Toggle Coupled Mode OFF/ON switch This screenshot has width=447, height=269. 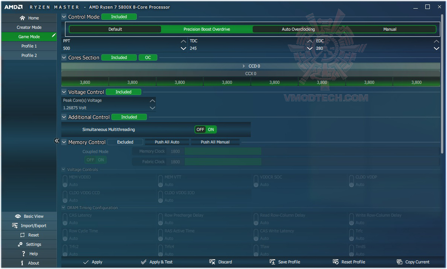click(96, 160)
